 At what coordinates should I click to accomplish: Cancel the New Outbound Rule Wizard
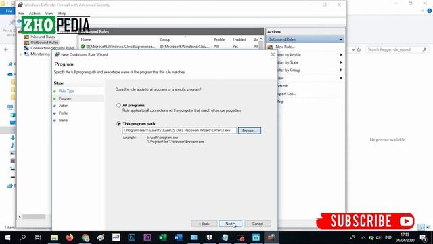(257, 224)
